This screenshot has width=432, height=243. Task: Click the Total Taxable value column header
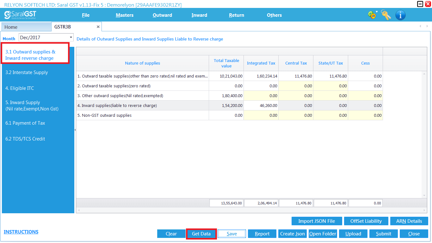click(x=226, y=63)
